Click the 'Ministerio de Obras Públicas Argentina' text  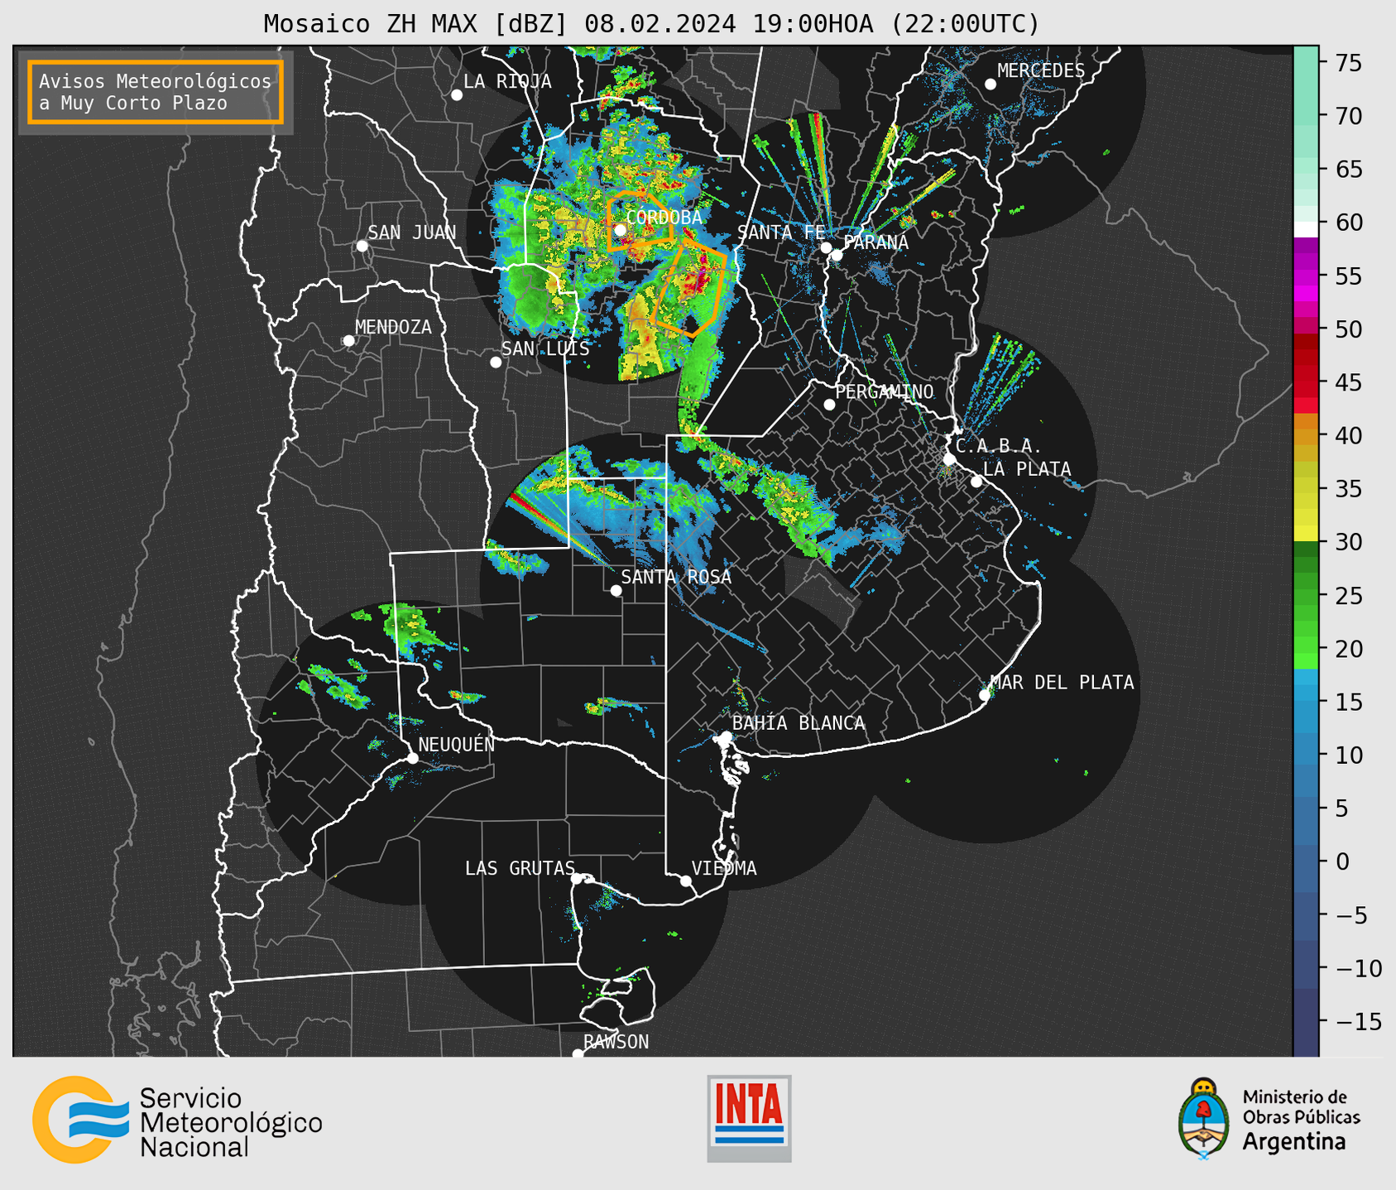[x=1301, y=1120]
